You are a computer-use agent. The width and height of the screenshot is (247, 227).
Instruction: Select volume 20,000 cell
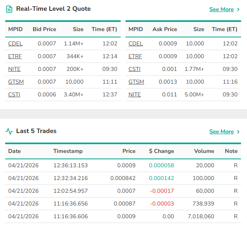pos(205,165)
